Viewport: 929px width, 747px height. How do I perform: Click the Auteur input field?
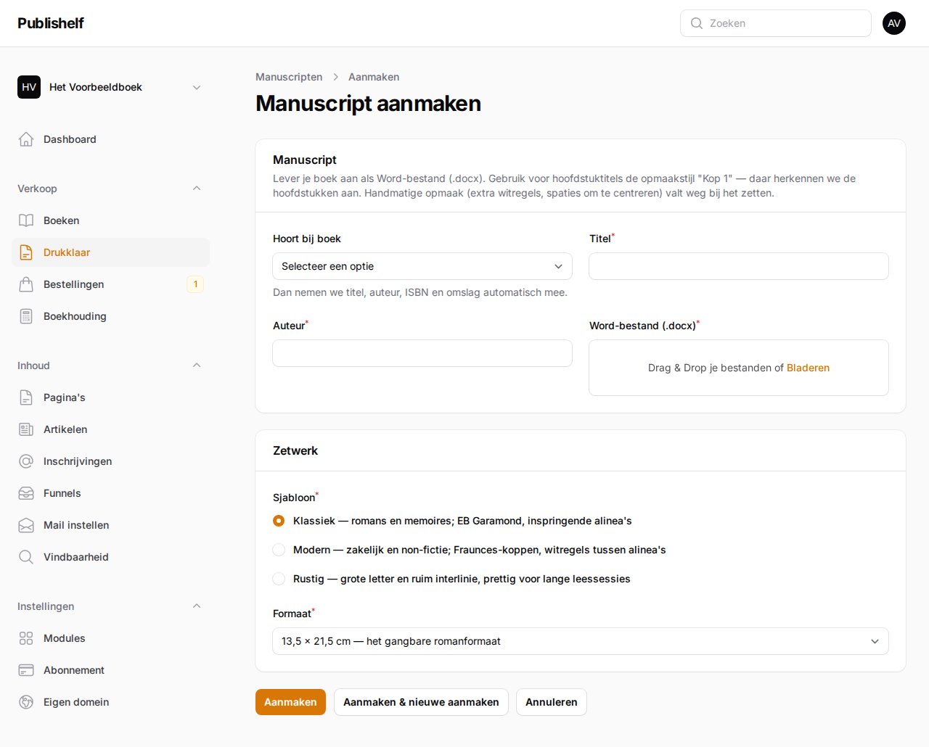point(422,353)
